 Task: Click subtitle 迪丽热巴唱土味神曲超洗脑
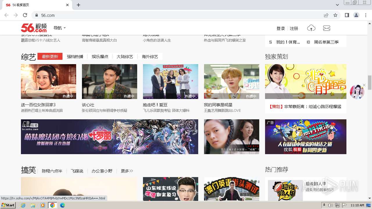point(42,111)
